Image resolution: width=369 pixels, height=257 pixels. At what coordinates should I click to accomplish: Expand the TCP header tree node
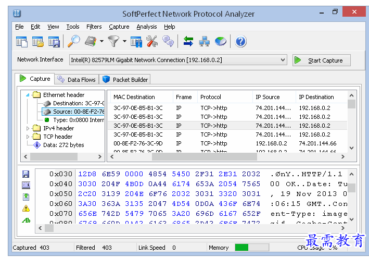pyautogui.click(x=28, y=137)
